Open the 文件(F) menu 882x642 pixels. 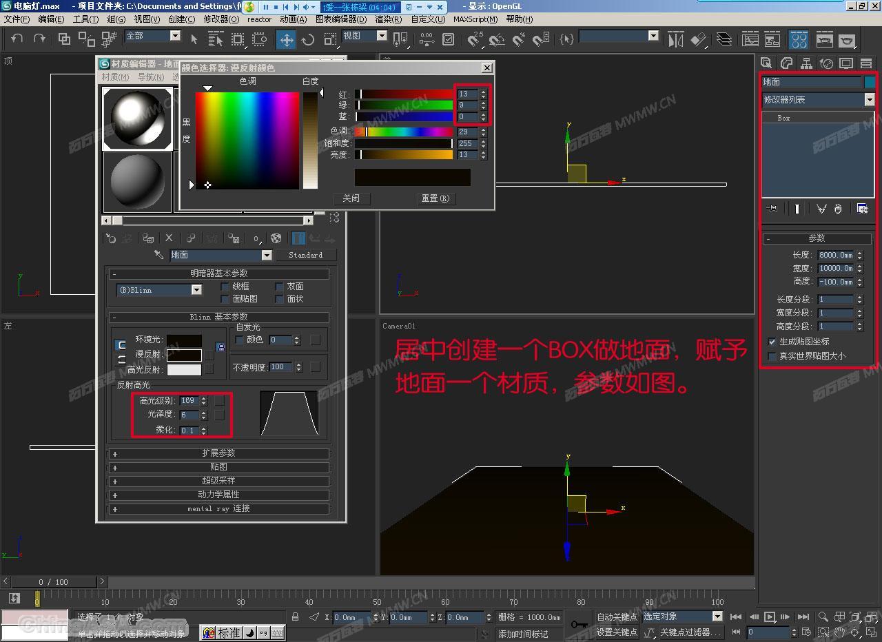[x=17, y=19]
